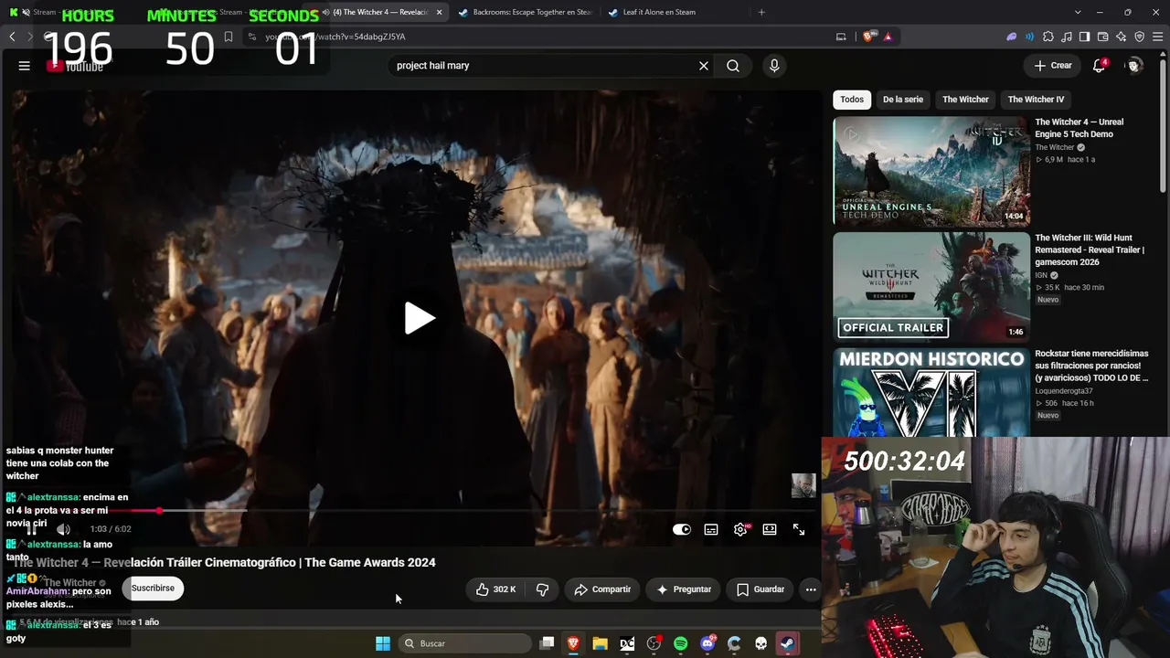Play the video with the center play button
Viewport: 1170px width, 658px height.
click(420, 318)
